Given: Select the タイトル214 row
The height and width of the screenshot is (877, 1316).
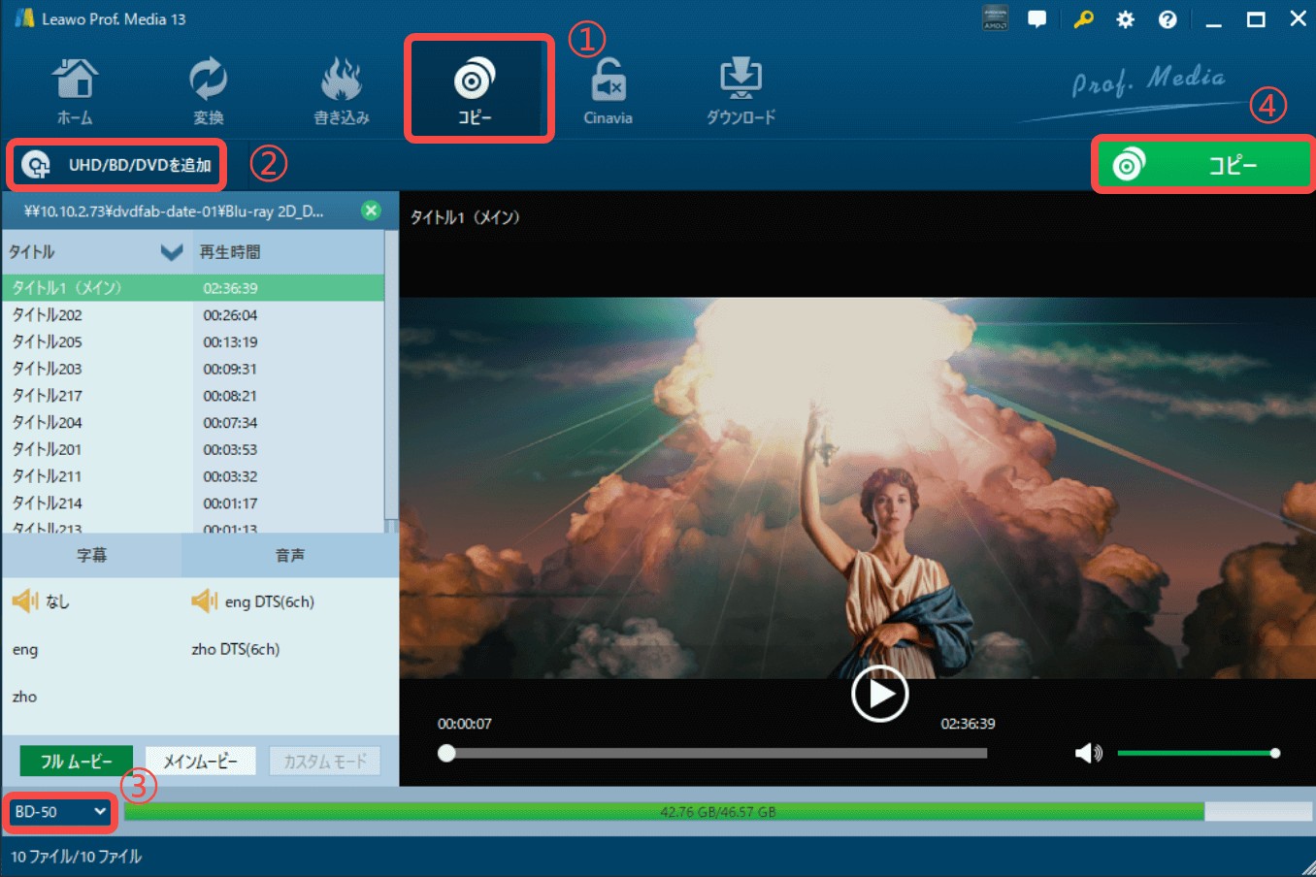Looking at the screenshot, I should click(x=193, y=503).
